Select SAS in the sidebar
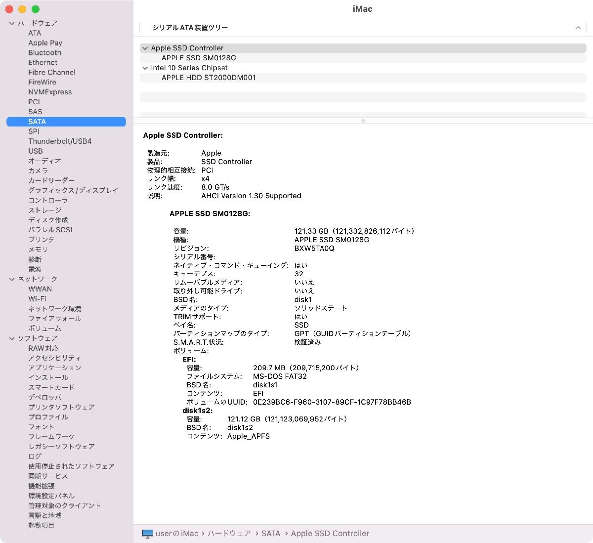 coord(35,112)
